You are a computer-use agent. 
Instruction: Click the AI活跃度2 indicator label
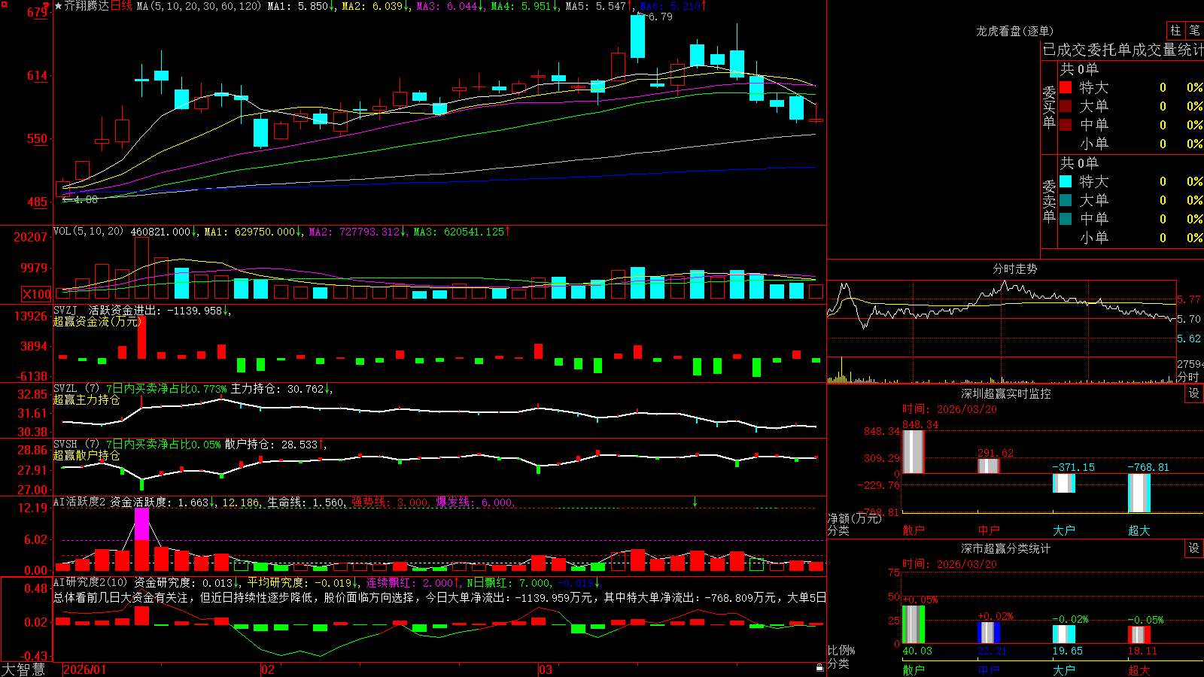pos(79,502)
